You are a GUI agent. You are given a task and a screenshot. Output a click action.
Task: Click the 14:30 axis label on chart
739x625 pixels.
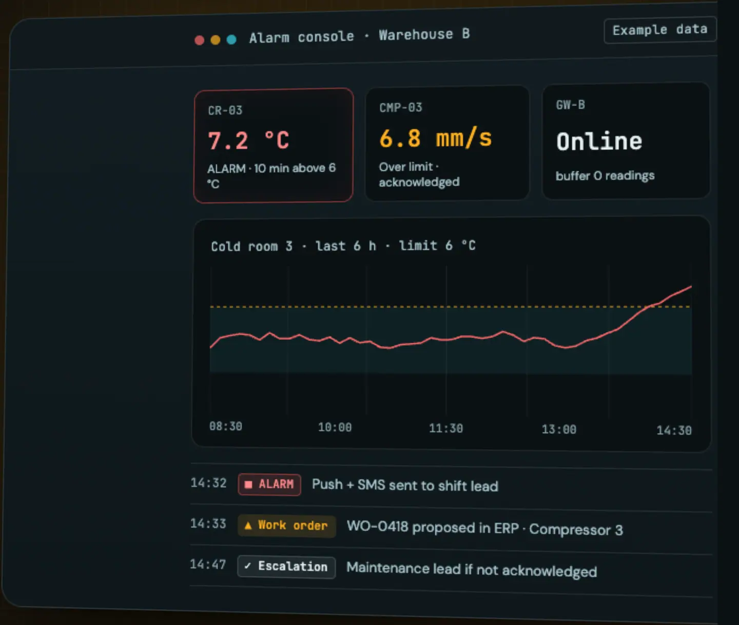click(674, 431)
